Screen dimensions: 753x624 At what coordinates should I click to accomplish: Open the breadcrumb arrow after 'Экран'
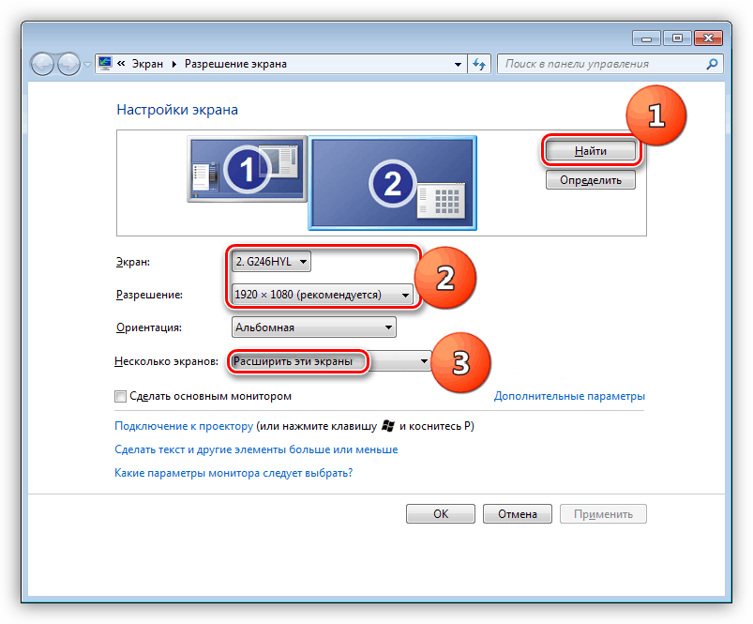tap(173, 64)
